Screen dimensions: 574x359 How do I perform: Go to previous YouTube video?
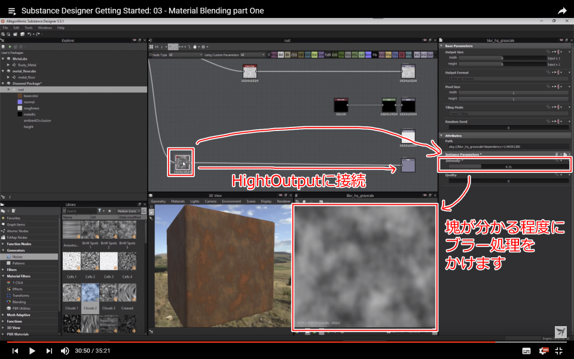(15, 351)
